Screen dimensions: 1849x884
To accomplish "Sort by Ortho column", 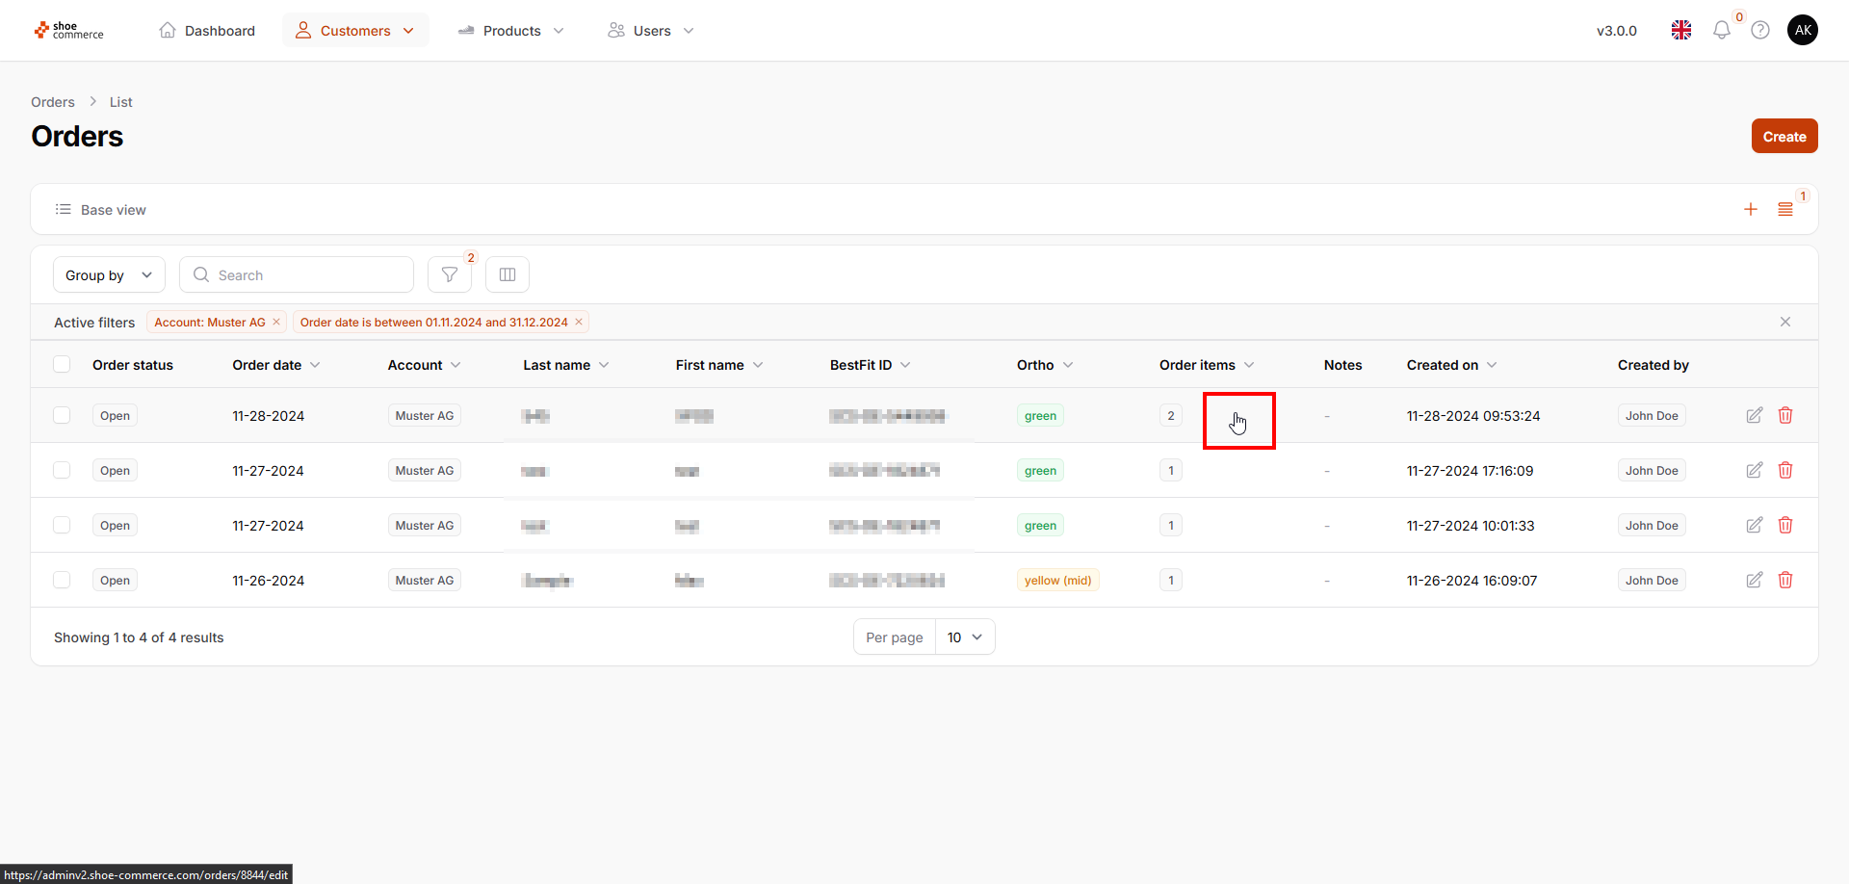I will (x=1045, y=366).
